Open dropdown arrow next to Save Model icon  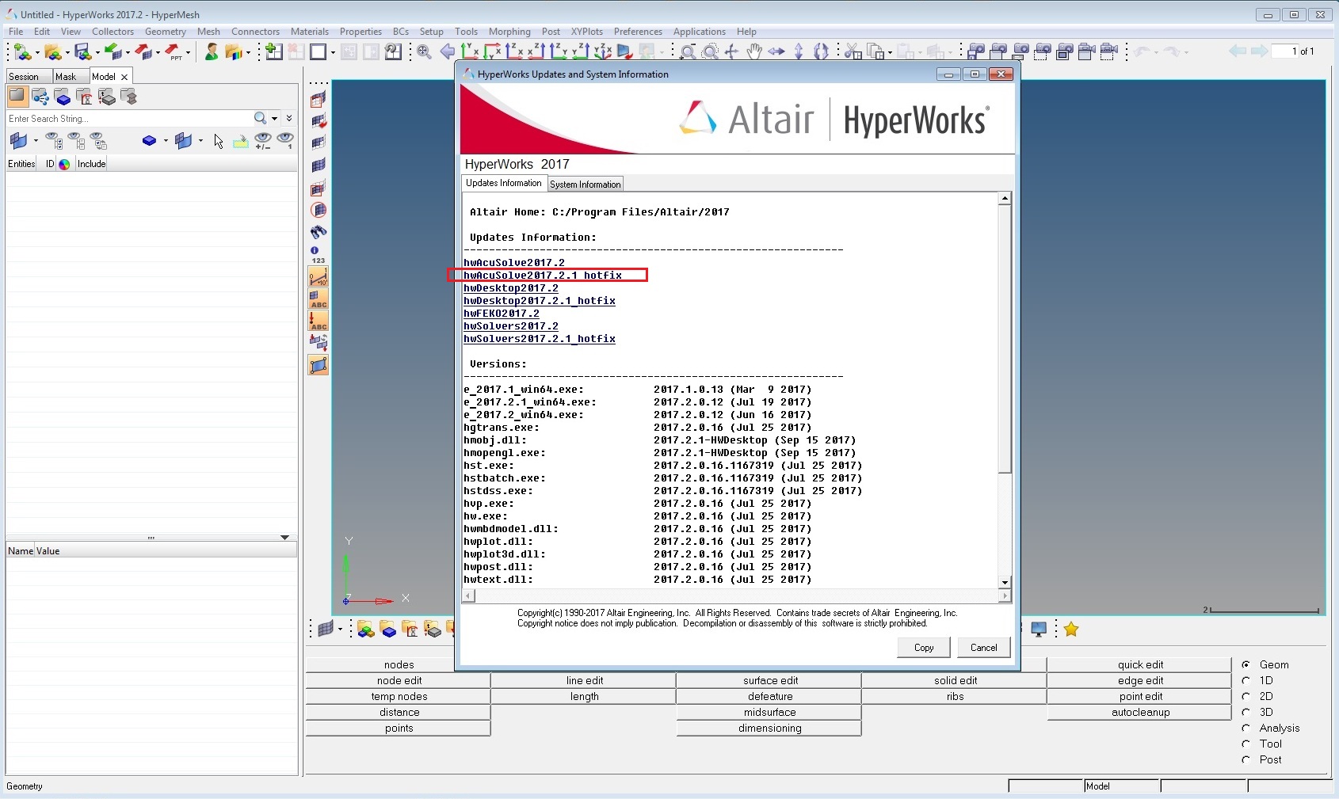pos(97,53)
